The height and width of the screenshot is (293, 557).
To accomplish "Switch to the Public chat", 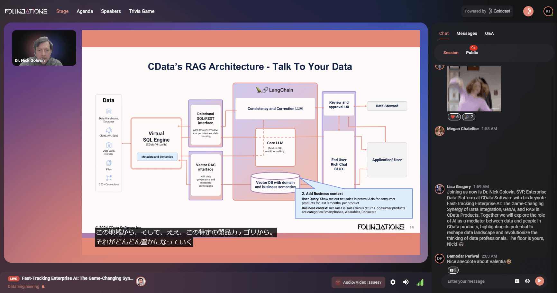I will pyautogui.click(x=472, y=53).
